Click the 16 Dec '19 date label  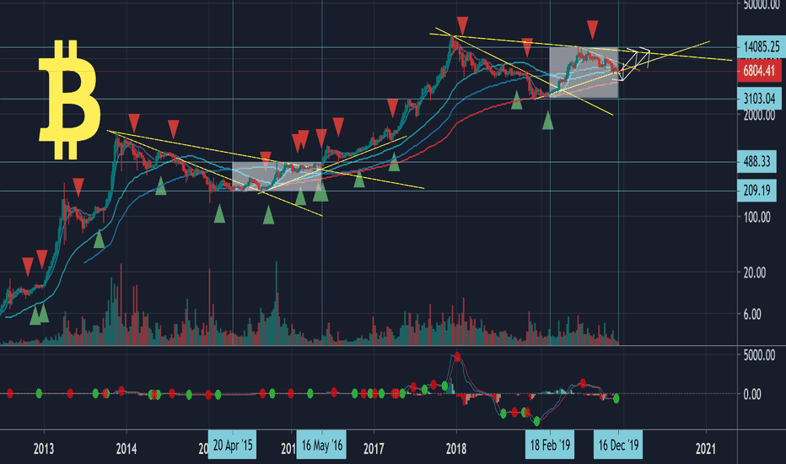point(618,445)
